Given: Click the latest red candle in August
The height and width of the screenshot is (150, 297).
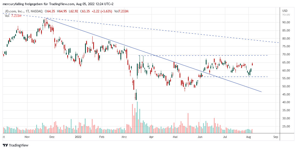Looking at the screenshot, I should tap(252, 64).
